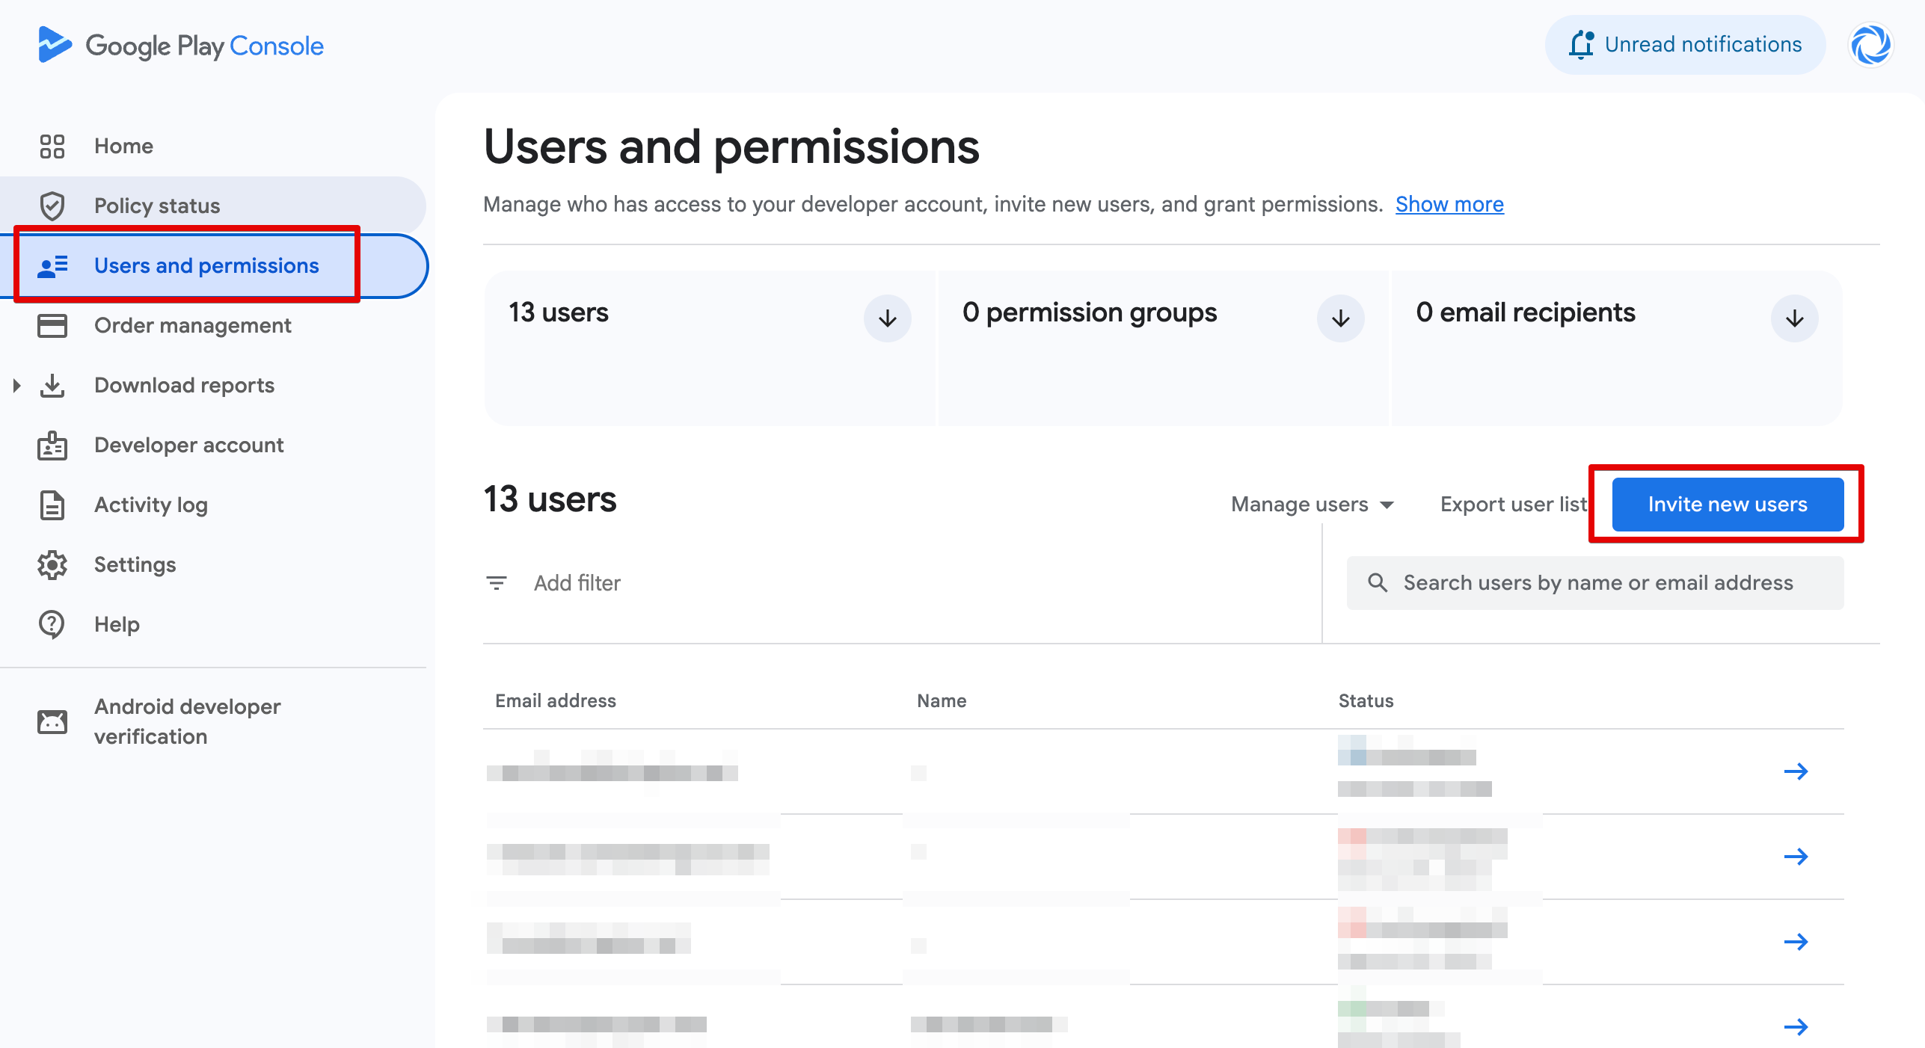The width and height of the screenshot is (1925, 1048).
Task: Click the Help question mark icon
Action: click(52, 625)
